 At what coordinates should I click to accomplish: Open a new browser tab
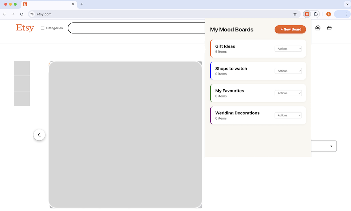click(x=82, y=4)
